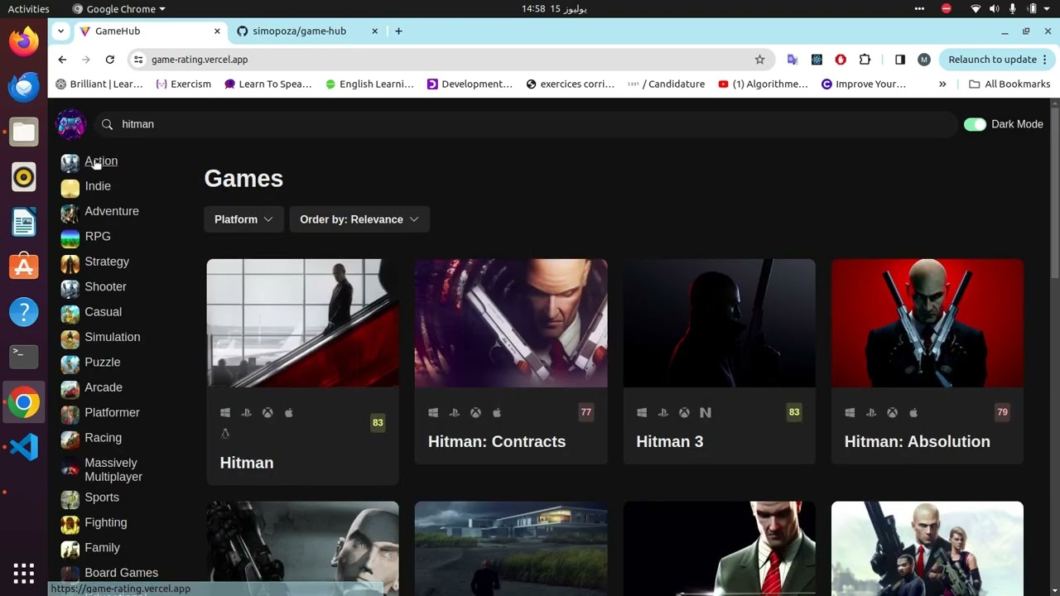Screen dimensions: 1060x596
Task: Open the Hitman game card image
Action: tap(302, 323)
